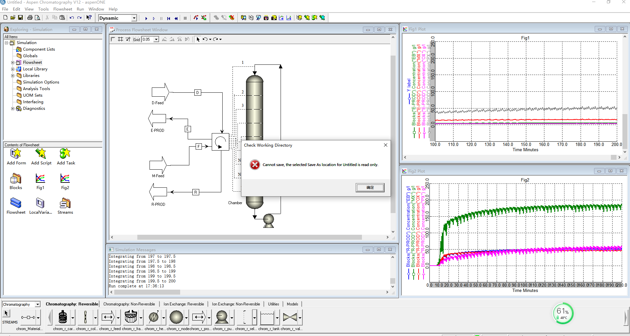The image size is (630, 336).
Task: Click the Pause run icon
Action: [x=161, y=18]
